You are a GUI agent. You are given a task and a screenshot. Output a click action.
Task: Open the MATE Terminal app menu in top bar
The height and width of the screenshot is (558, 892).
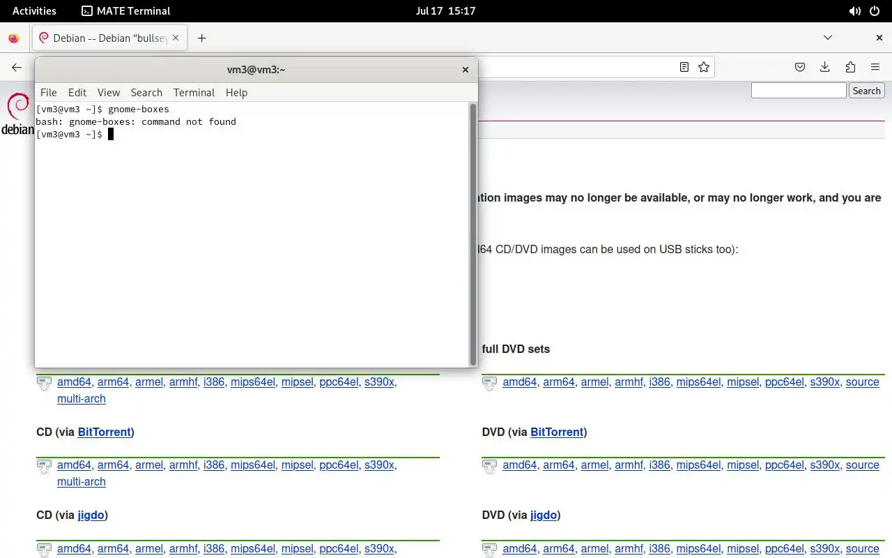click(x=126, y=10)
